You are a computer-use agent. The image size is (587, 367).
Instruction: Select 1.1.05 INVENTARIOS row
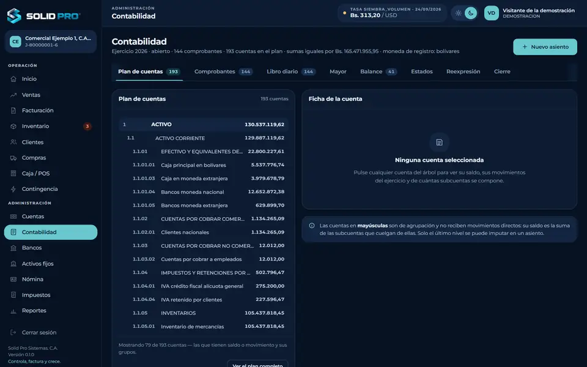203,313
